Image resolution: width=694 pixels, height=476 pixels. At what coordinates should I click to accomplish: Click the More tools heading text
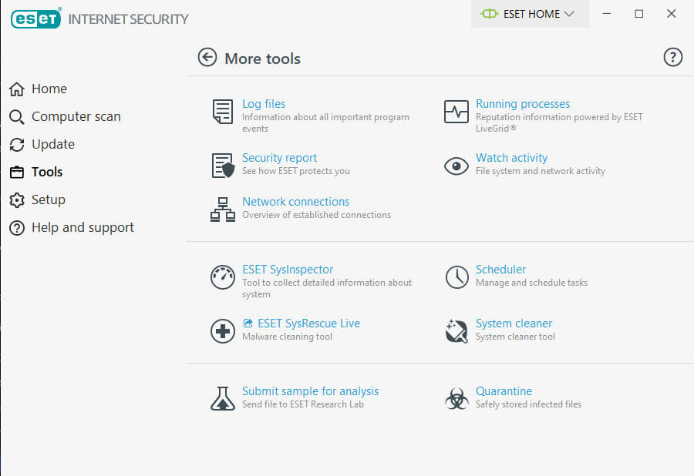(262, 59)
